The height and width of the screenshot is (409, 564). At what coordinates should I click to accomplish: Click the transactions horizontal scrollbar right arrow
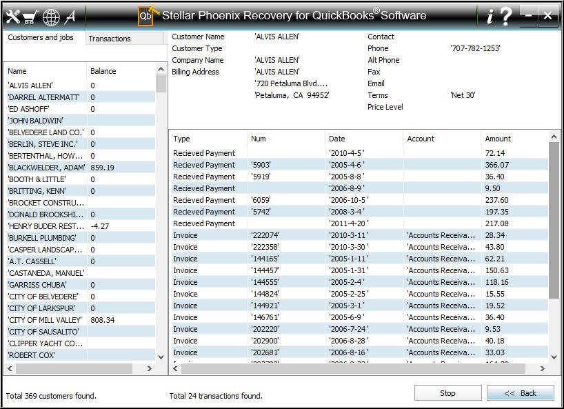[x=543, y=369]
